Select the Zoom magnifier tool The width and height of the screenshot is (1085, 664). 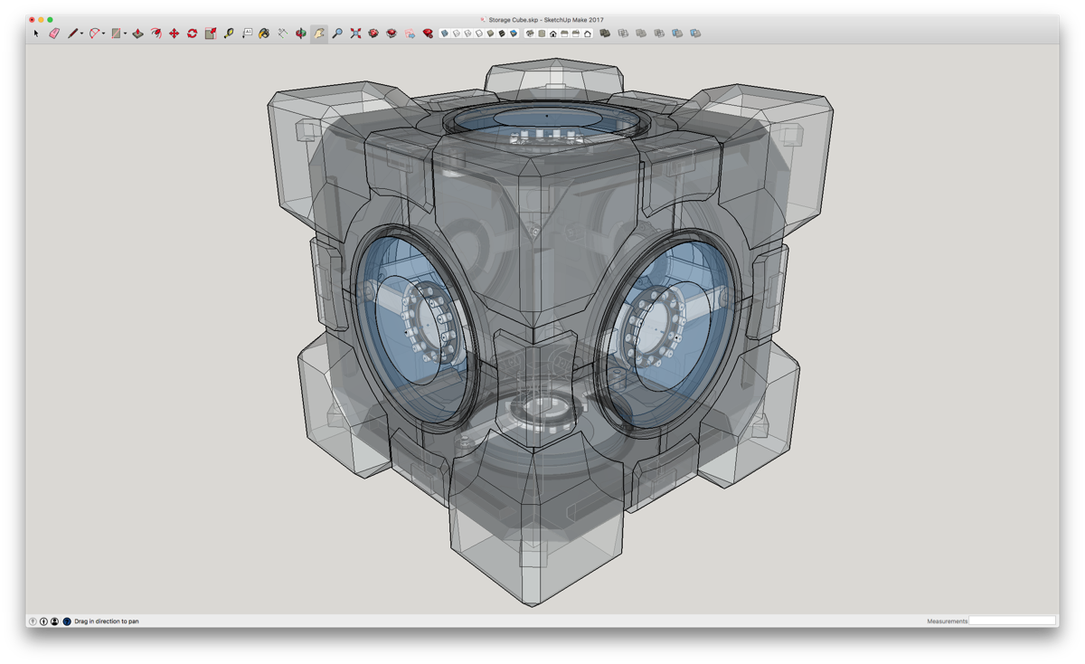click(x=337, y=33)
